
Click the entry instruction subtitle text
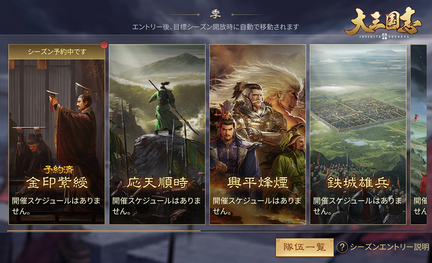(x=216, y=27)
